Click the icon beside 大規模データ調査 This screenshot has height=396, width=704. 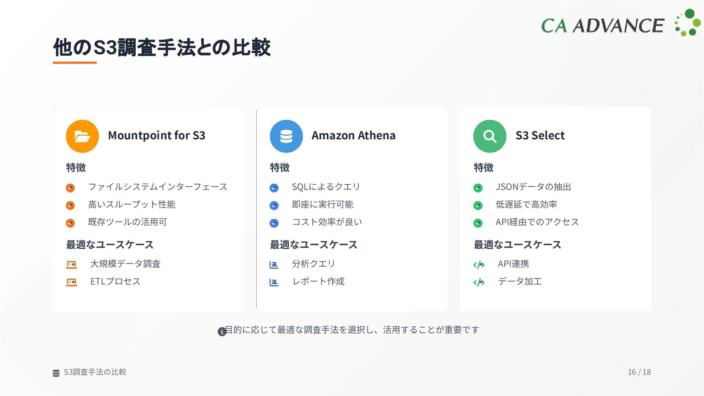(71, 264)
